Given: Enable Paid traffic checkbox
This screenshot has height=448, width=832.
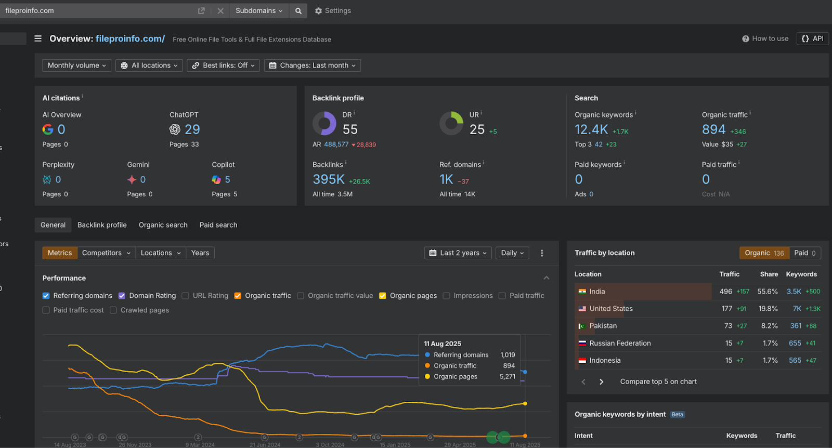Looking at the screenshot, I should coord(502,296).
